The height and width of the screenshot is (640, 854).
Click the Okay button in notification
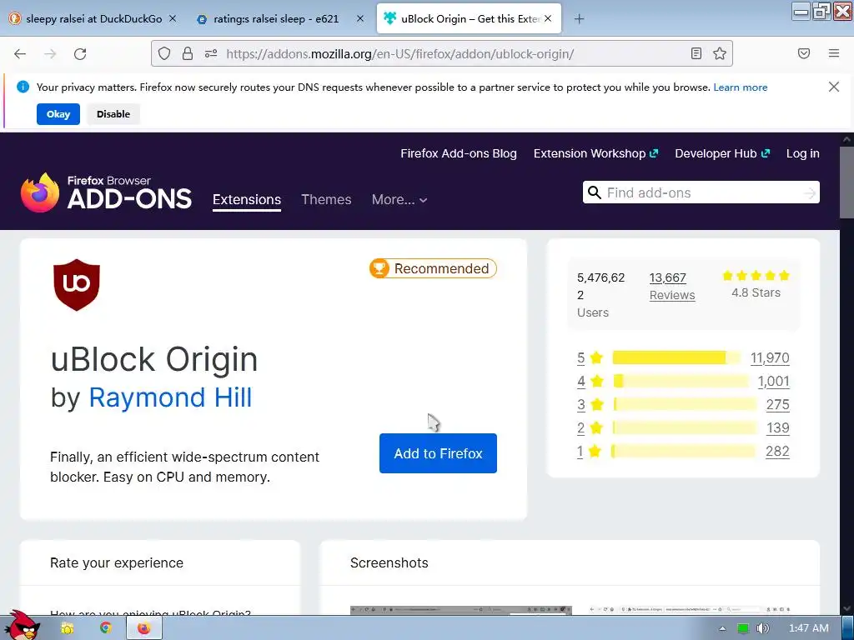point(58,113)
